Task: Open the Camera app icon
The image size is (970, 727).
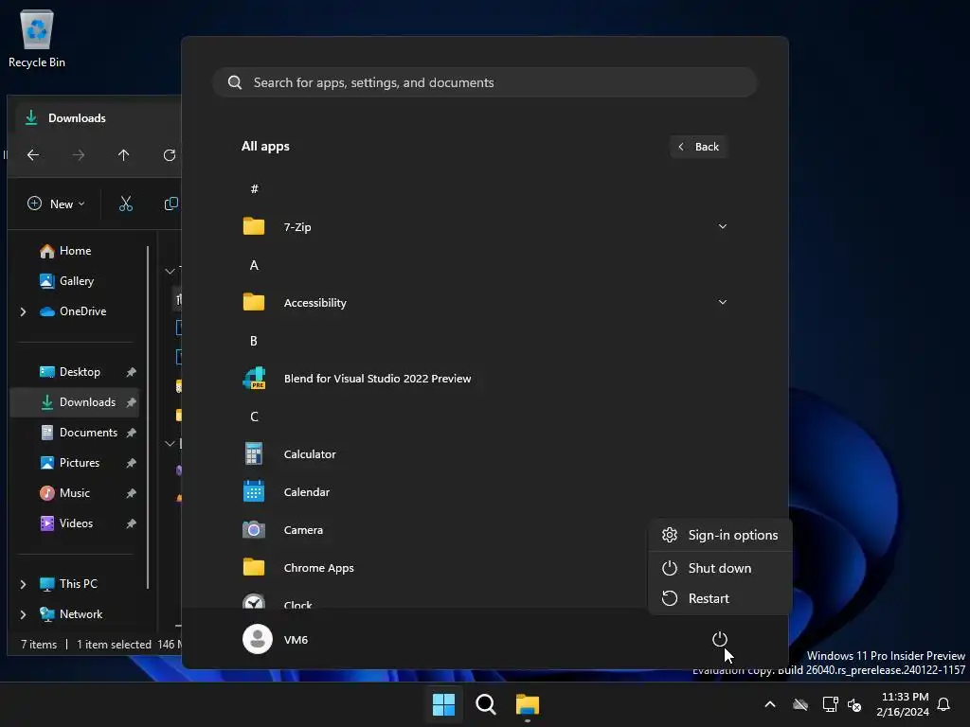Action: pos(254,530)
